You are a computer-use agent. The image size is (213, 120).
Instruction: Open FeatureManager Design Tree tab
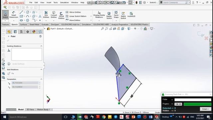[x=9, y=32]
